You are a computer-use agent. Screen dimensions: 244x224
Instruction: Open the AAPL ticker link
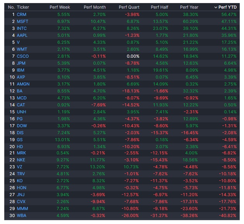coord(22,35)
